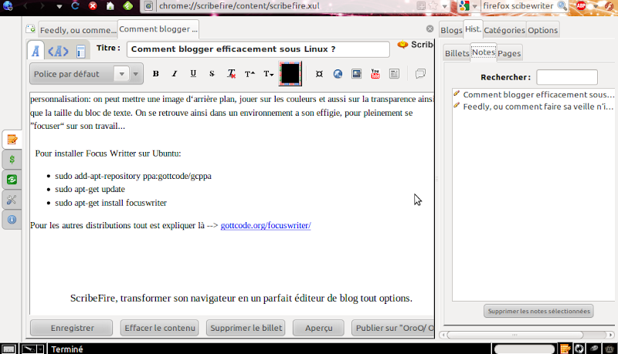Click the horizontal scrollbar in right panel
The width and height of the screenshot is (618, 354).
click(514, 335)
